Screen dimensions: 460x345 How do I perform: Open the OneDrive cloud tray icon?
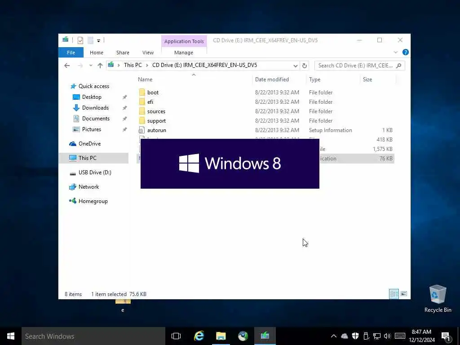(x=345, y=336)
